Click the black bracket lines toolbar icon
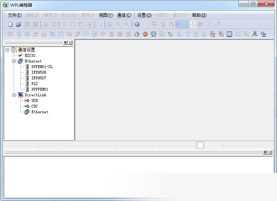Screen dimensions: 277x201 point(221,34)
